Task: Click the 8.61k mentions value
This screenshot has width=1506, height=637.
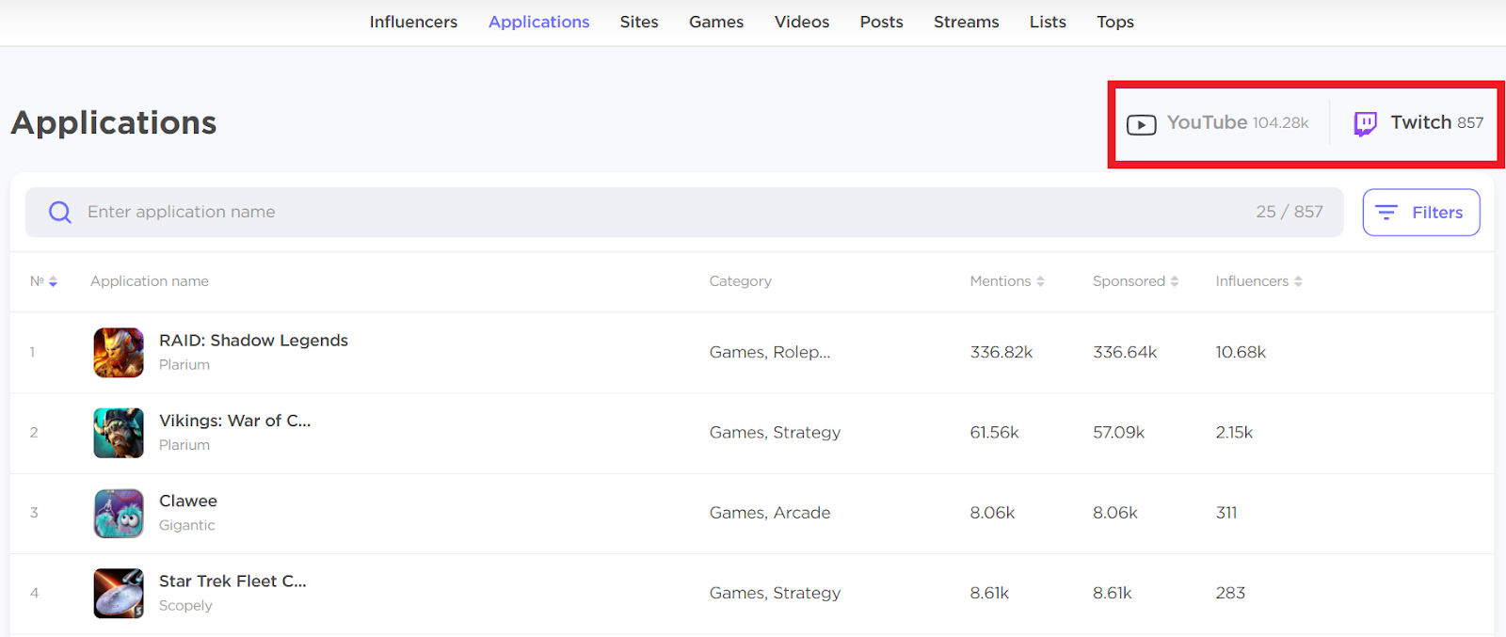Action: tap(989, 594)
